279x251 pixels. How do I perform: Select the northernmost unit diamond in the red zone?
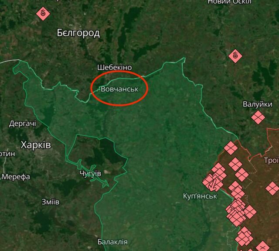coord(231,148)
